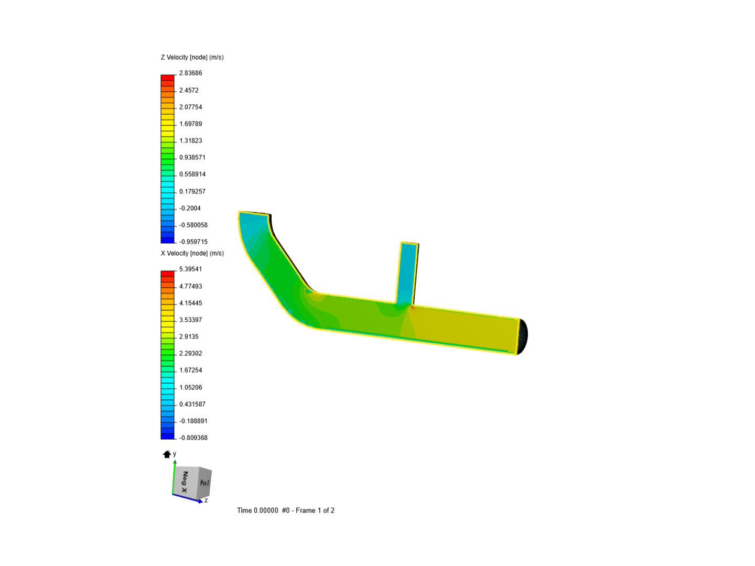Click the 1.05206 legend value
This screenshot has height=566, width=755.
(x=190, y=387)
